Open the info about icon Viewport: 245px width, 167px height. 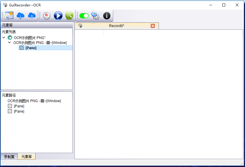pos(107,16)
